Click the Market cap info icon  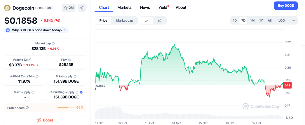(x=53, y=43)
